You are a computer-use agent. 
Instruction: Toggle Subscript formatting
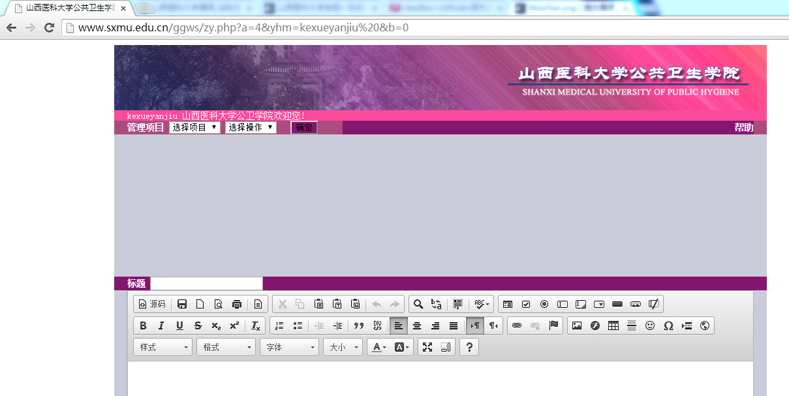click(x=216, y=326)
